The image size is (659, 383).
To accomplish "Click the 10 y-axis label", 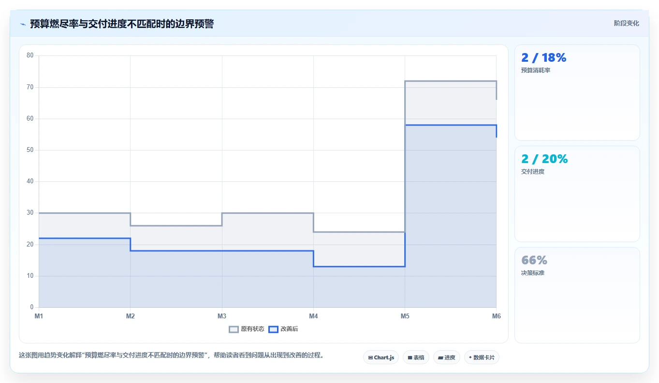I will [30, 276].
